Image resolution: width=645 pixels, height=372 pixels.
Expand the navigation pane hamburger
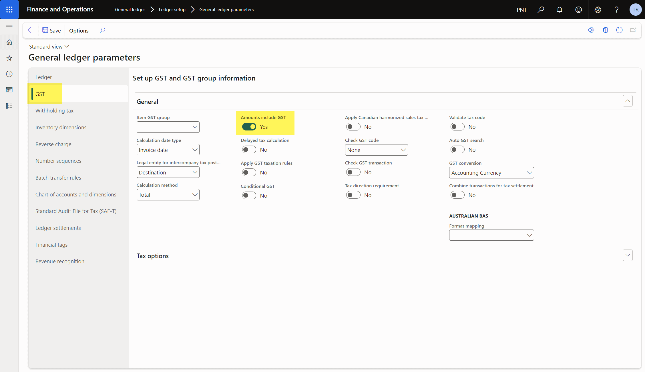(9, 27)
